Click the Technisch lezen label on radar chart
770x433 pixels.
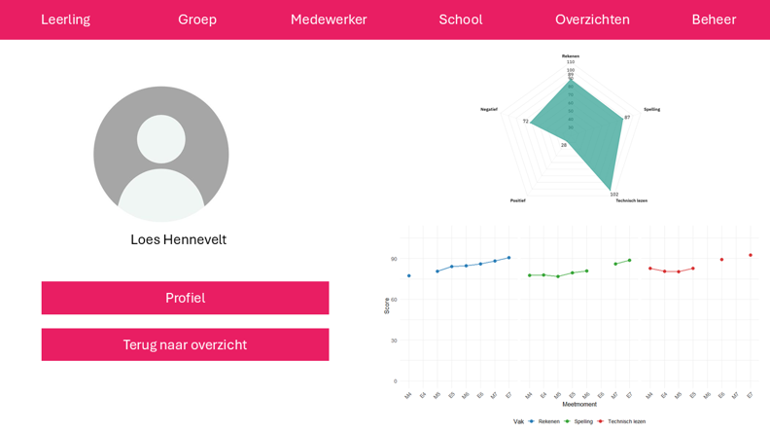(x=631, y=200)
